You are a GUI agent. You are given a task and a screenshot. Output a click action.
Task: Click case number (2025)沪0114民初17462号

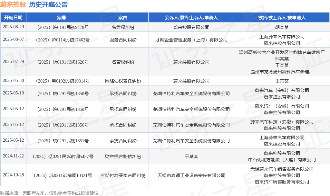[x=63, y=40]
